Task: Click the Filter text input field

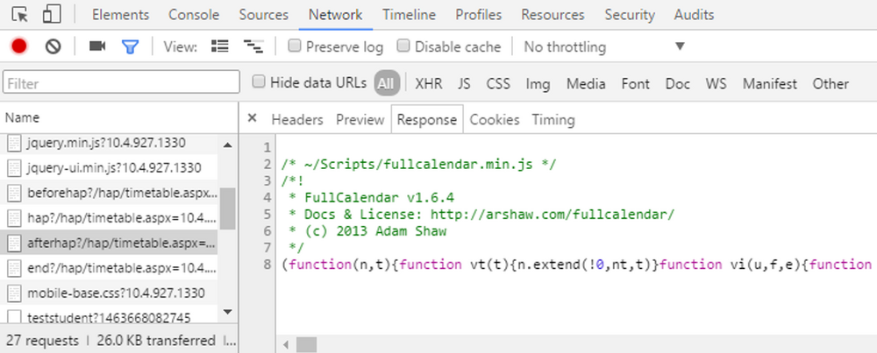Action: click(x=121, y=82)
